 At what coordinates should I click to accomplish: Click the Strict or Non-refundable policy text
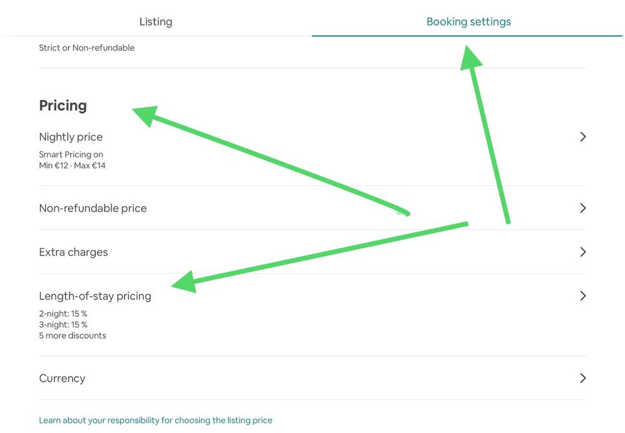point(86,47)
